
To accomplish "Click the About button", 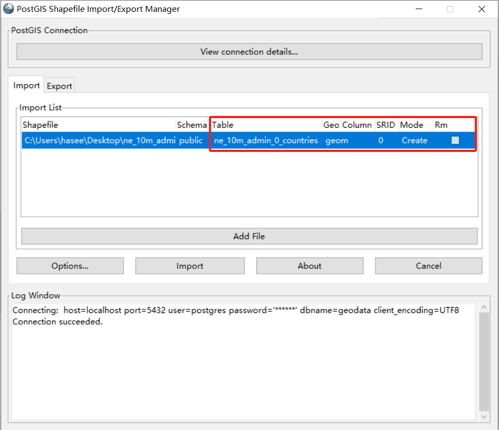I will [309, 266].
